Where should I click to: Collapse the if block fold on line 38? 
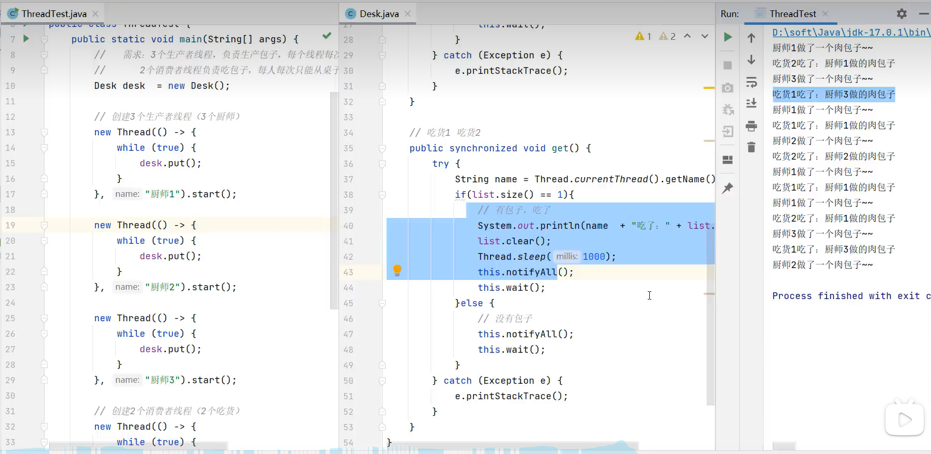pos(382,195)
